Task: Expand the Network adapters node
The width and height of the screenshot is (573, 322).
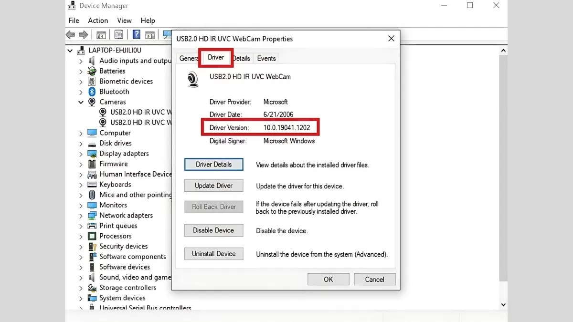Action: click(81, 216)
